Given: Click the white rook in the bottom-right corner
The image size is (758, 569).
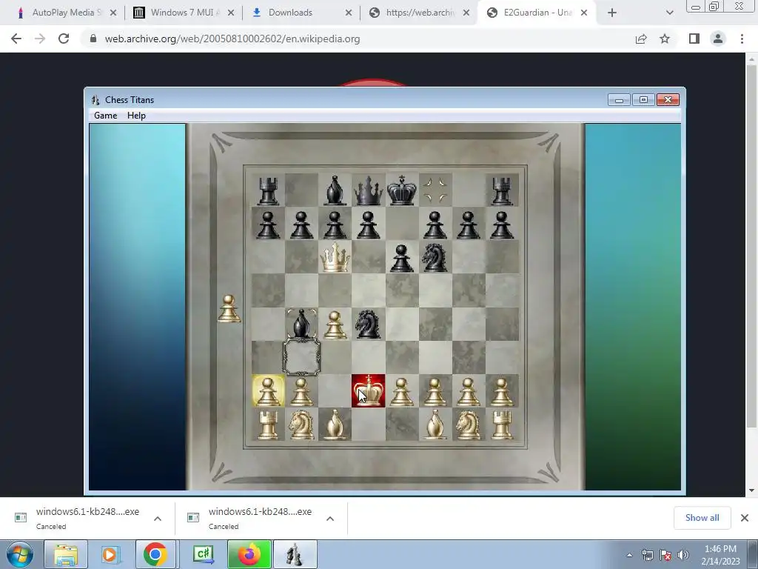Looking at the screenshot, I should [x=501, y=425].
